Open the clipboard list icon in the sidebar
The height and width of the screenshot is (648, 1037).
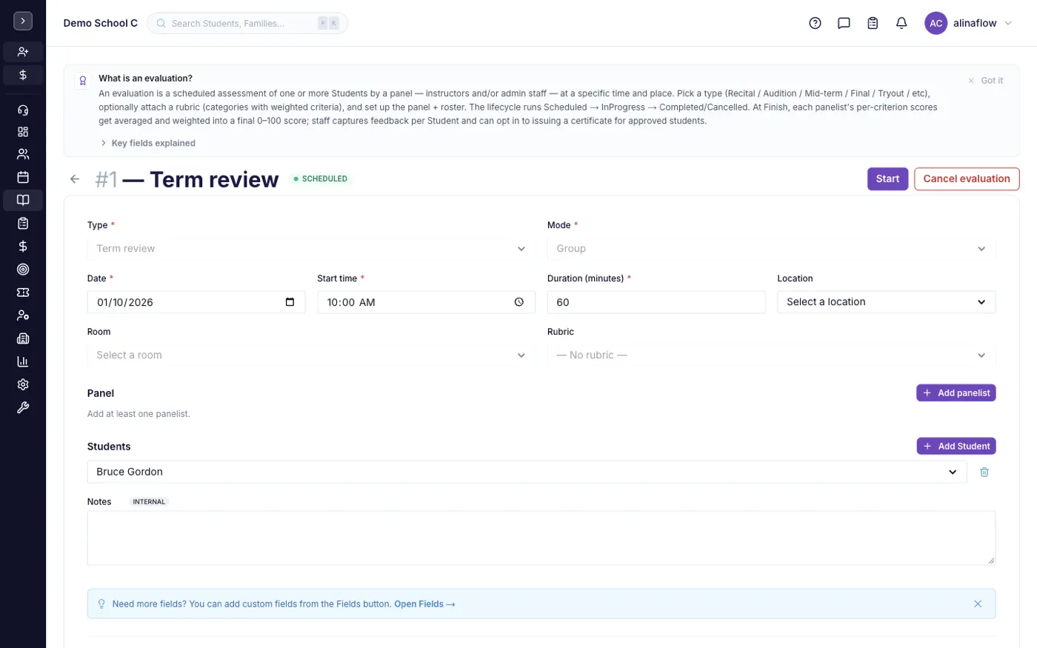[x=23, y=223]
